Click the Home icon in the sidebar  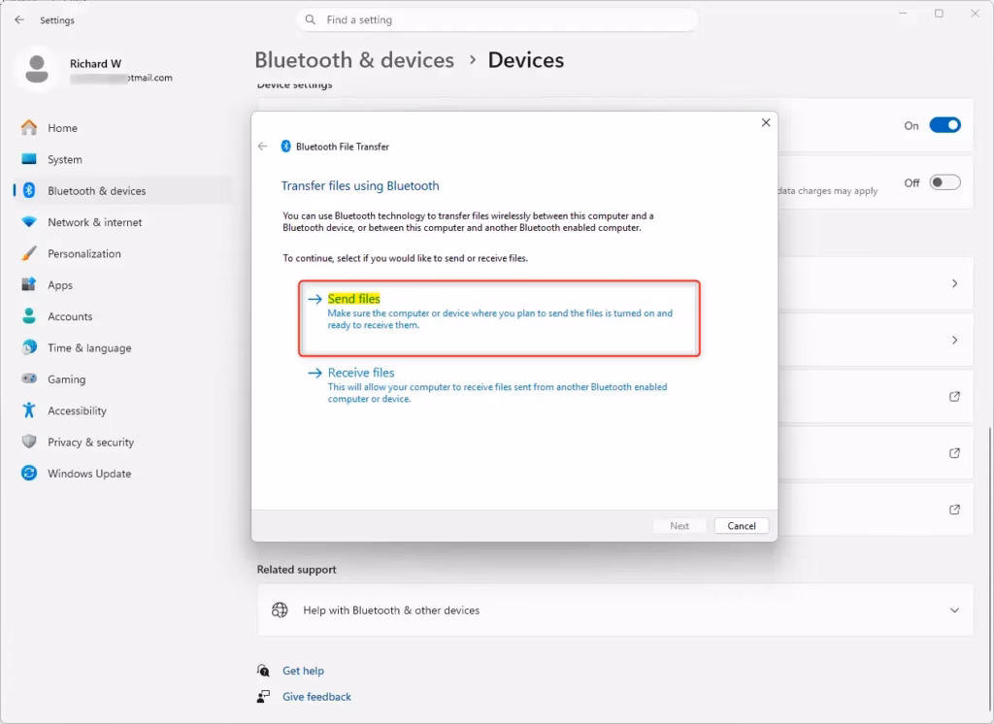click(29, 127)
